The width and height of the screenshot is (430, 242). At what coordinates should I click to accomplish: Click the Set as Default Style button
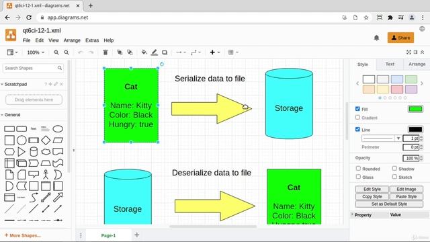[389, 204]
